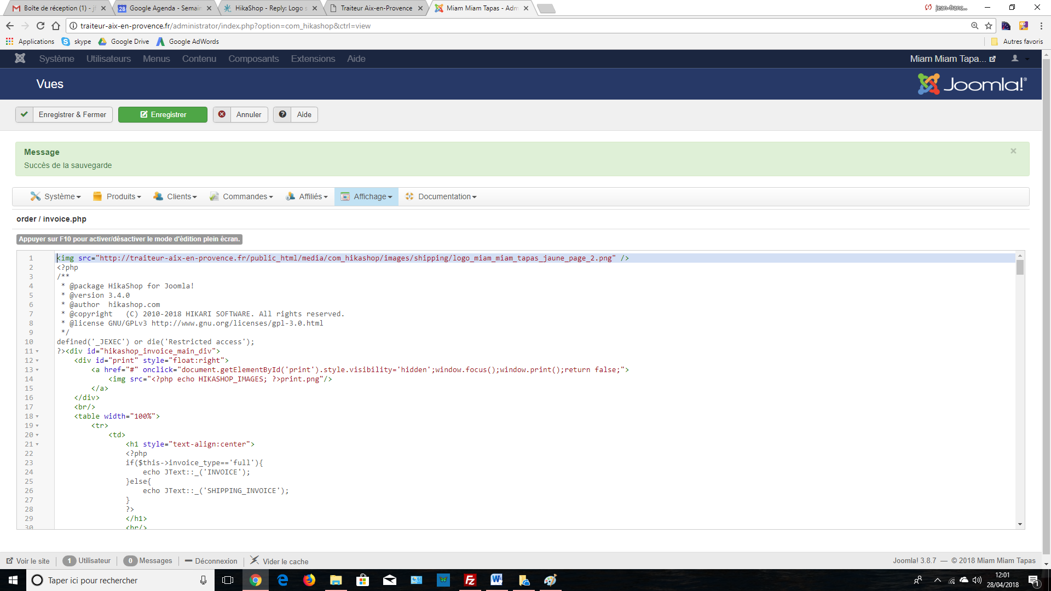Open the Documentation dropdown menu
The width and height of the screenshot is (1051, 591).
pyautogui.click(x=441, y=196)
